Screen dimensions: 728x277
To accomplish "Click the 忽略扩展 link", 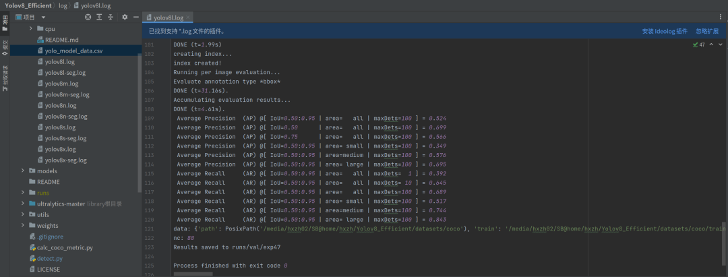I will tap(707, 31).
